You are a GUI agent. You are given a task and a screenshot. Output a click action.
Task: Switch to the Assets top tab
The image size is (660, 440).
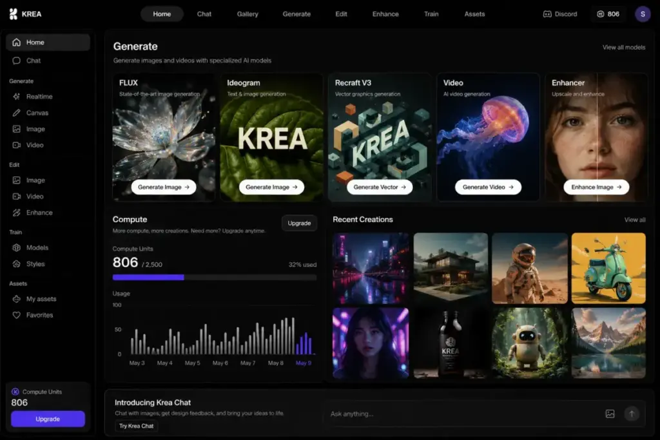tap(474, 14)
